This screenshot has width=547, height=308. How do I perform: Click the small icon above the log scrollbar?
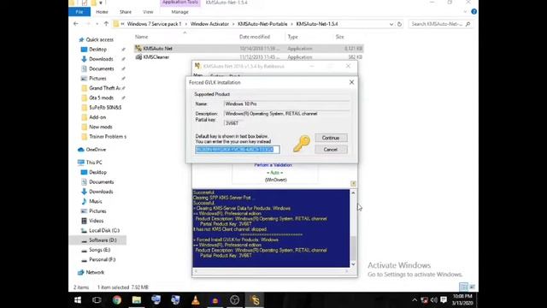tap(353, 184)
